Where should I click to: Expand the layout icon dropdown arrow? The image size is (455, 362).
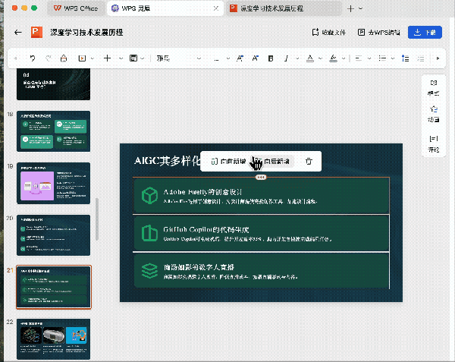click(143, 58)
